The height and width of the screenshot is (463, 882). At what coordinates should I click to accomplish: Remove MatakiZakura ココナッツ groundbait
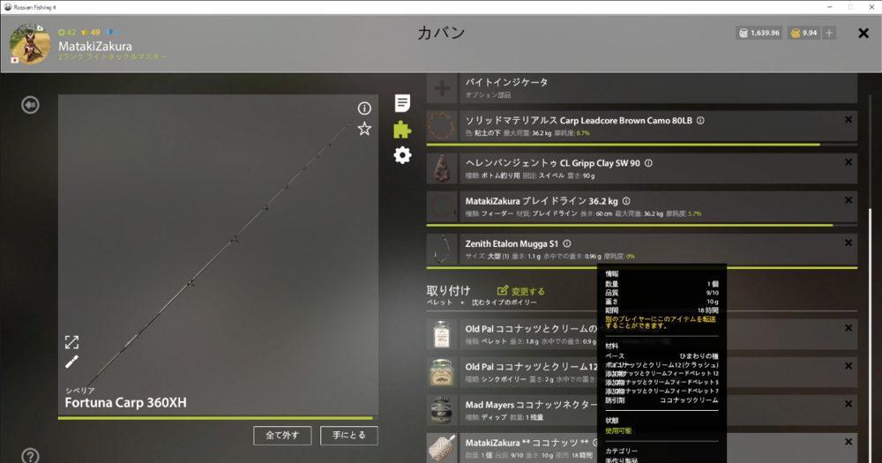click(x=848, y=442)
